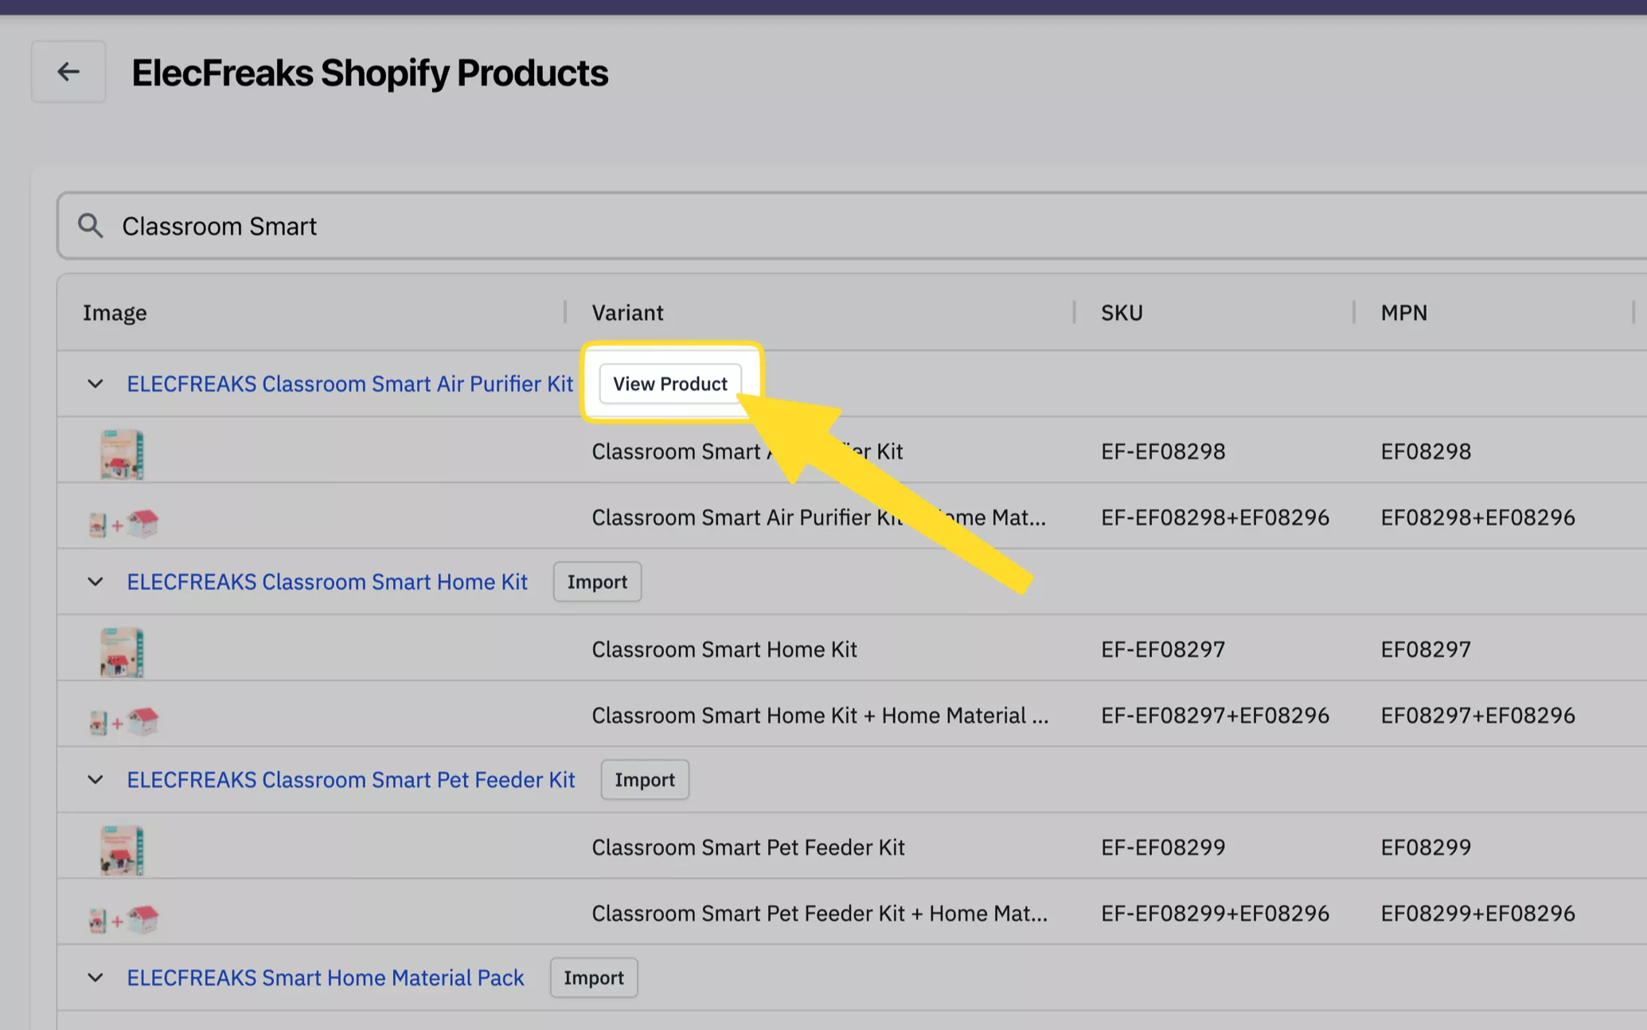Select variant Classroom Smart Pet Feeder Kit
The image size is (1647, 1030).
(x=748, y=848)
